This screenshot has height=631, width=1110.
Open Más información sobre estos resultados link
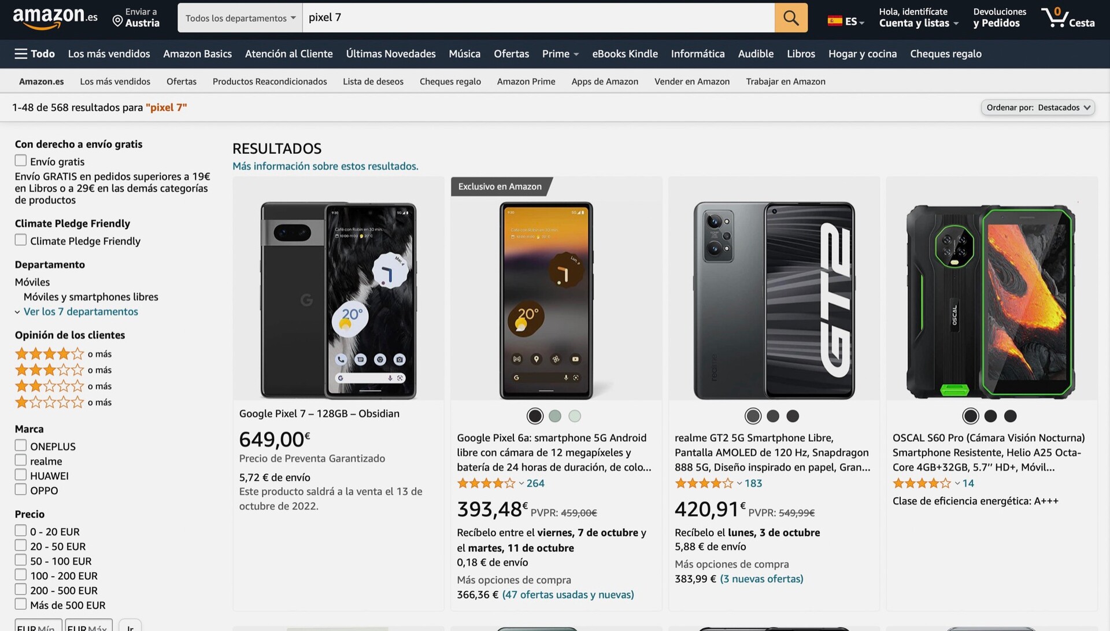coord(325,167)
